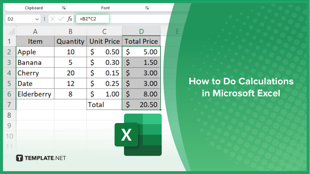Screen dimensions: 310x174
Task: Open the Clipboard dialog launcher icon
Action: click(x=64, y=8)
